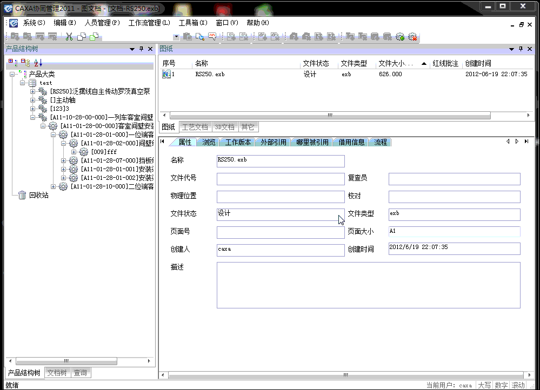Click the 描述 description text area
540x390 pixels.
pos(368,285)
